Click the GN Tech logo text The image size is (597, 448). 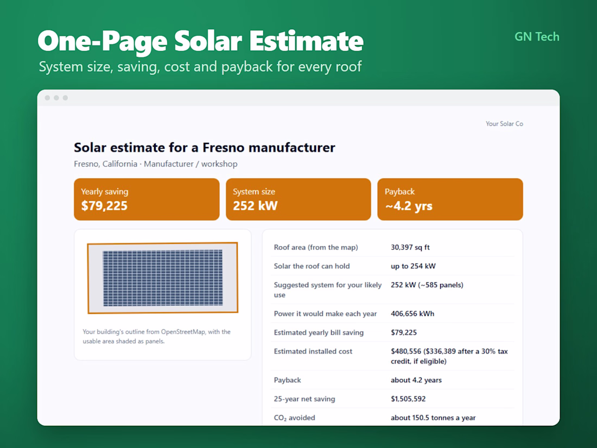(x=537, y=36)
